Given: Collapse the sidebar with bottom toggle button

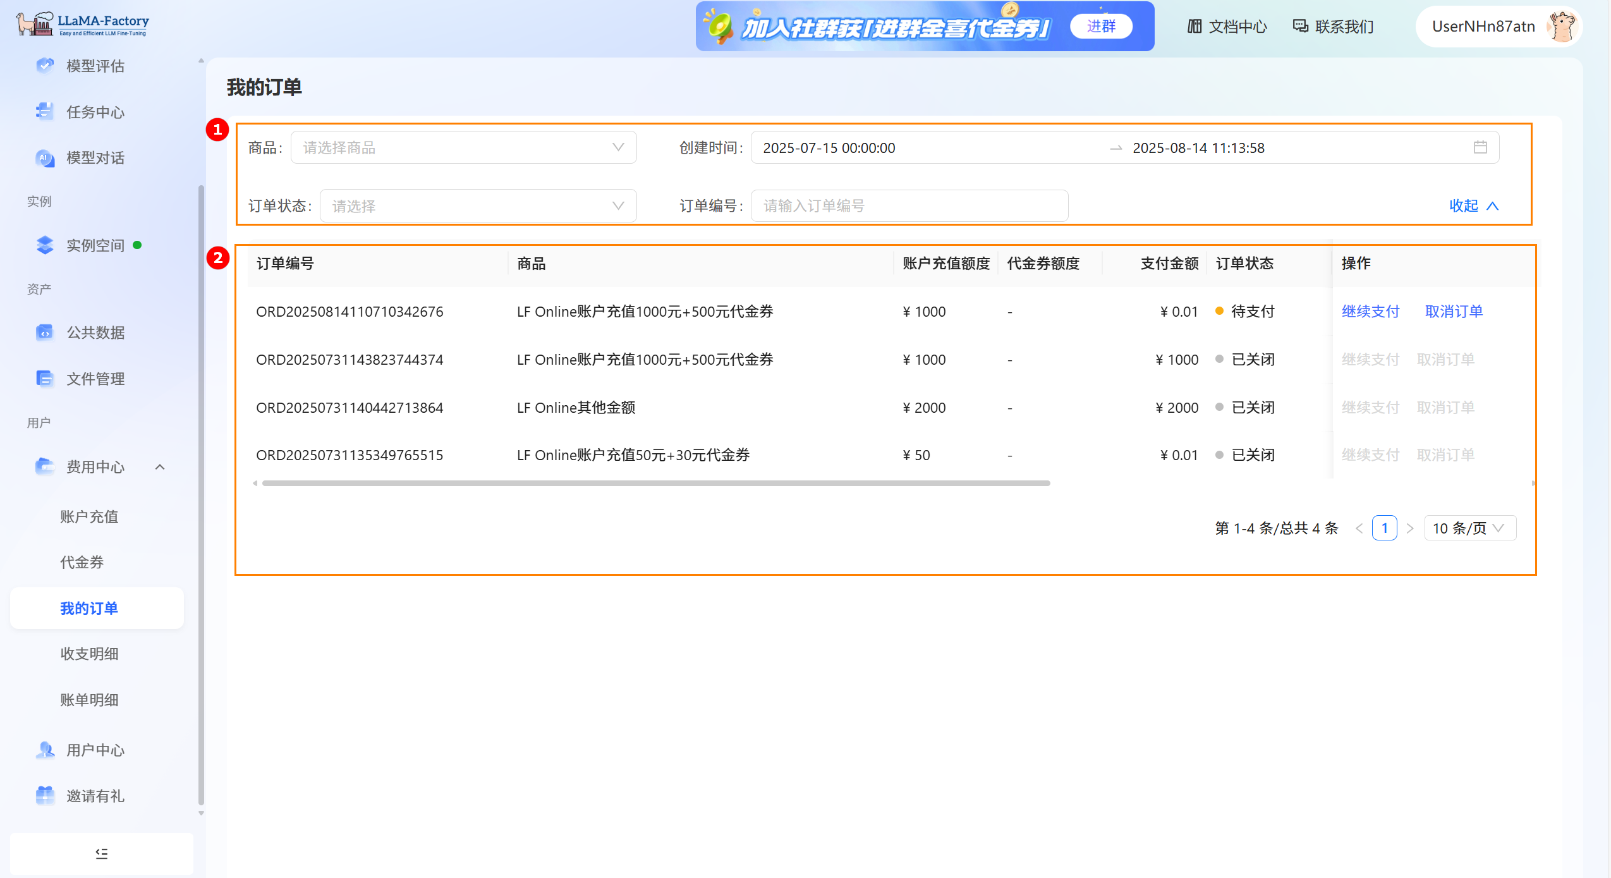Looking at the screenshot, I should pos(101,853).
